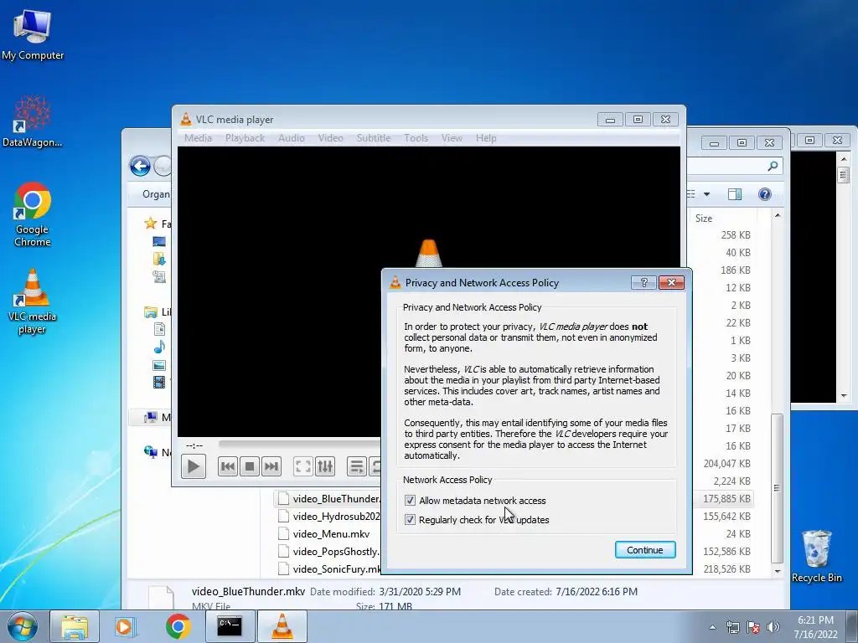Screen dimensions: 858x643
Task: Click the Size column header
Action: pyautogui.click(x=704, y=219)
